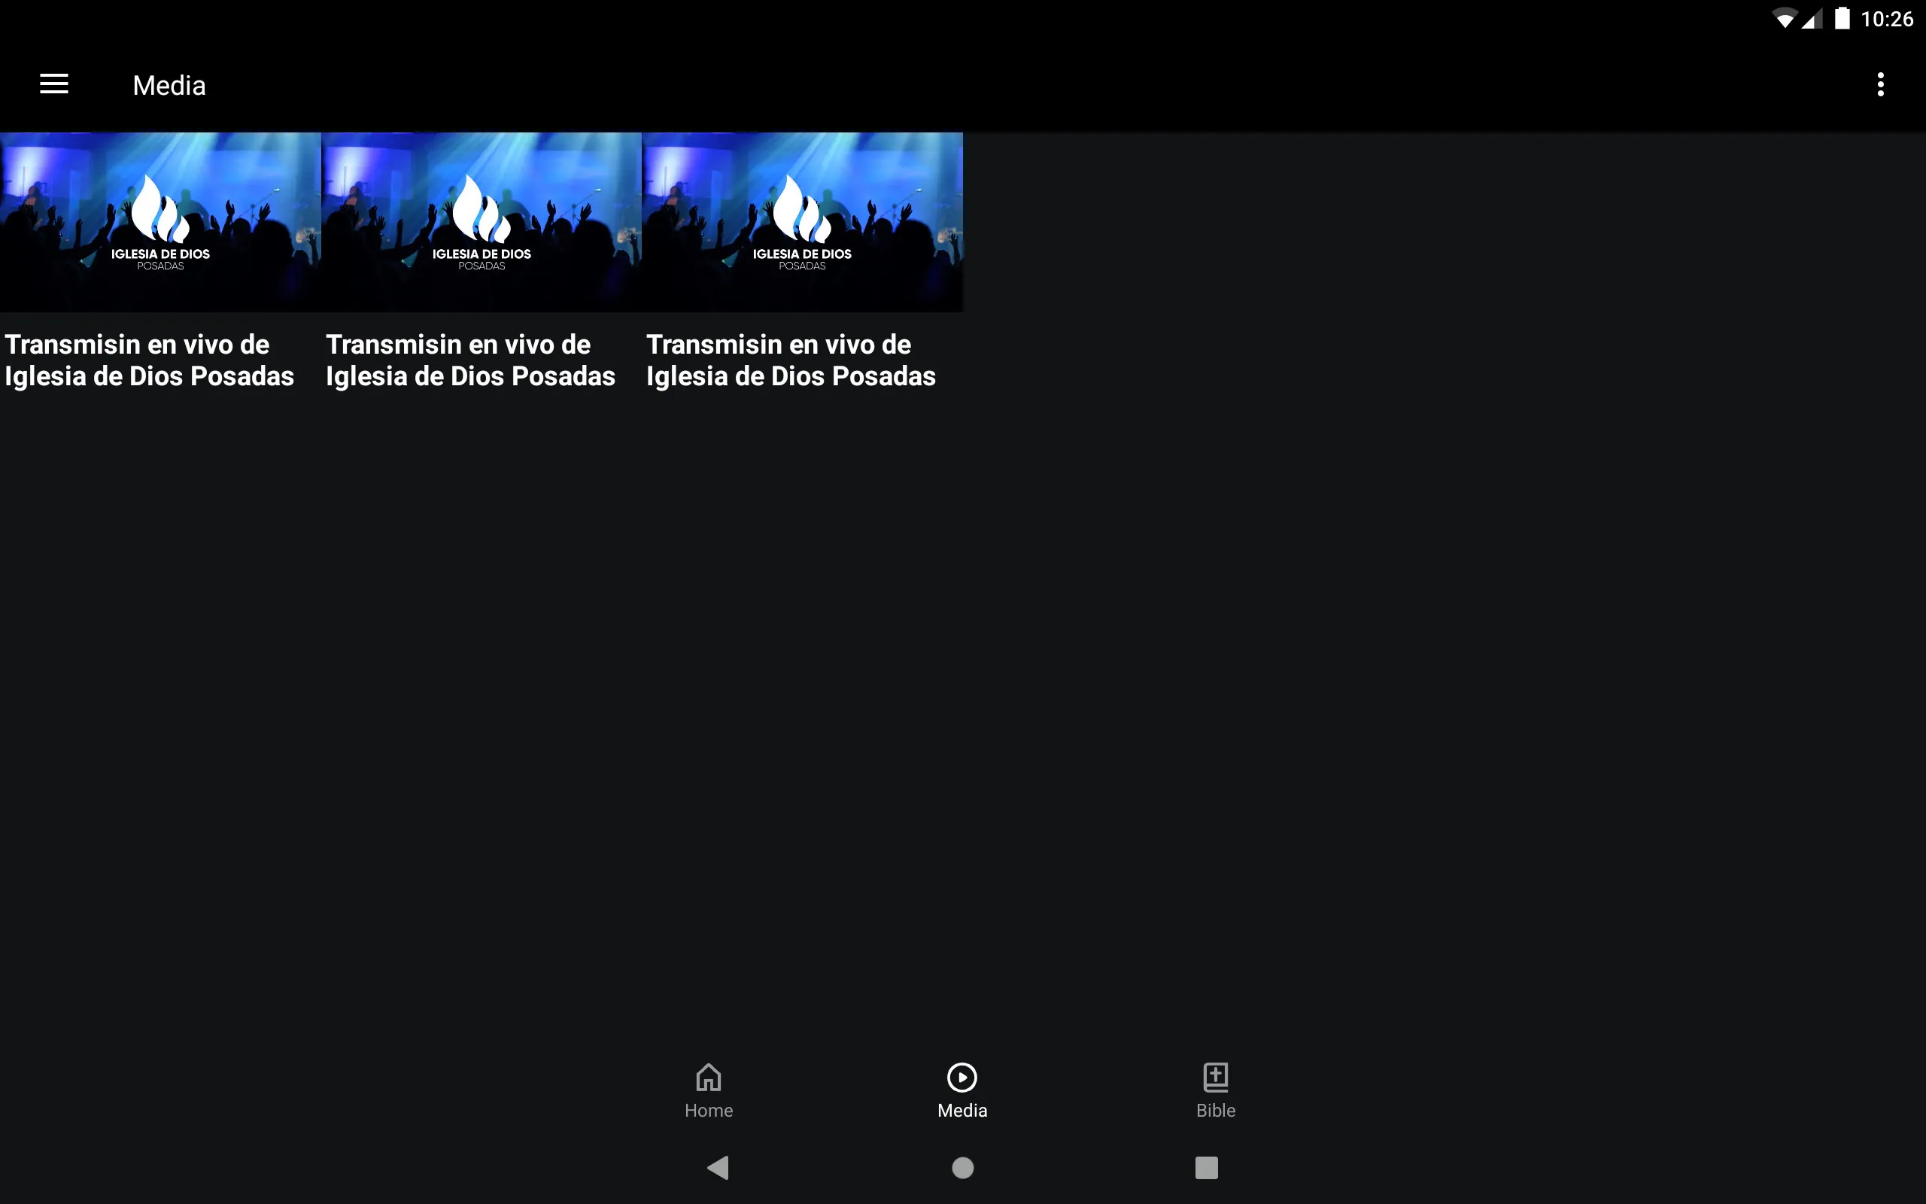Click the Media playback icon in navbar
Image resolution: width=1926 pixels, height=1204 pixels.
pos(962,1075)
